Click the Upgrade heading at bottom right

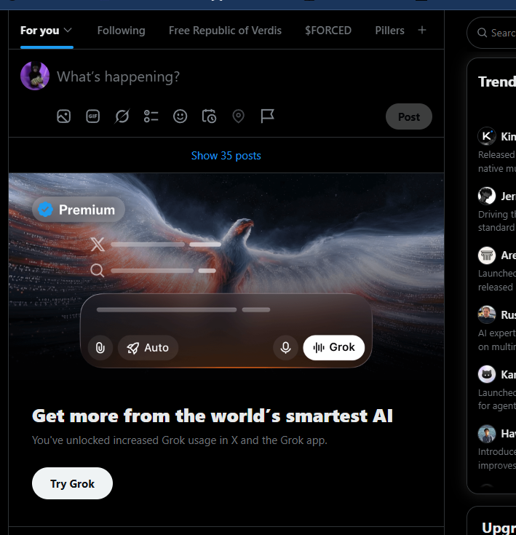tap(499, 527)
